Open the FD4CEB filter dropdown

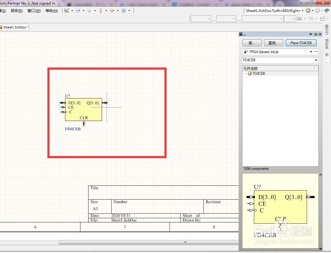(x=316, y=60)
